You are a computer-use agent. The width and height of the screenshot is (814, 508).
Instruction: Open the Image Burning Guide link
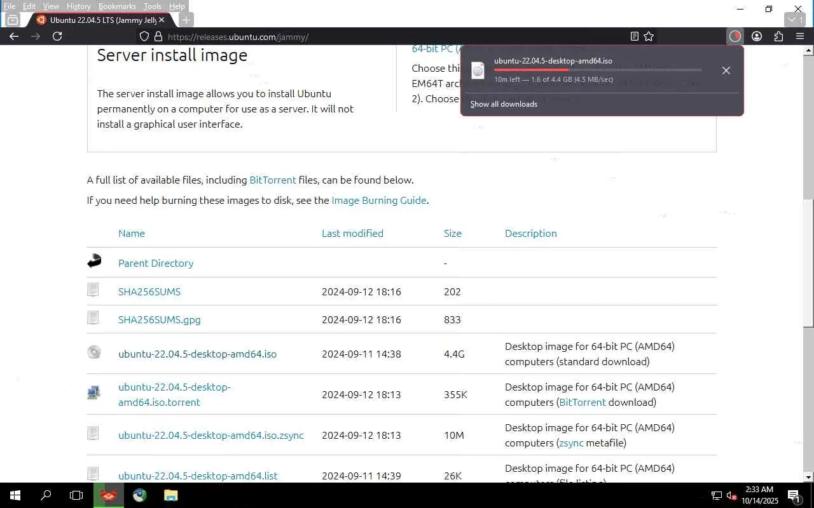tap(379, 200)
